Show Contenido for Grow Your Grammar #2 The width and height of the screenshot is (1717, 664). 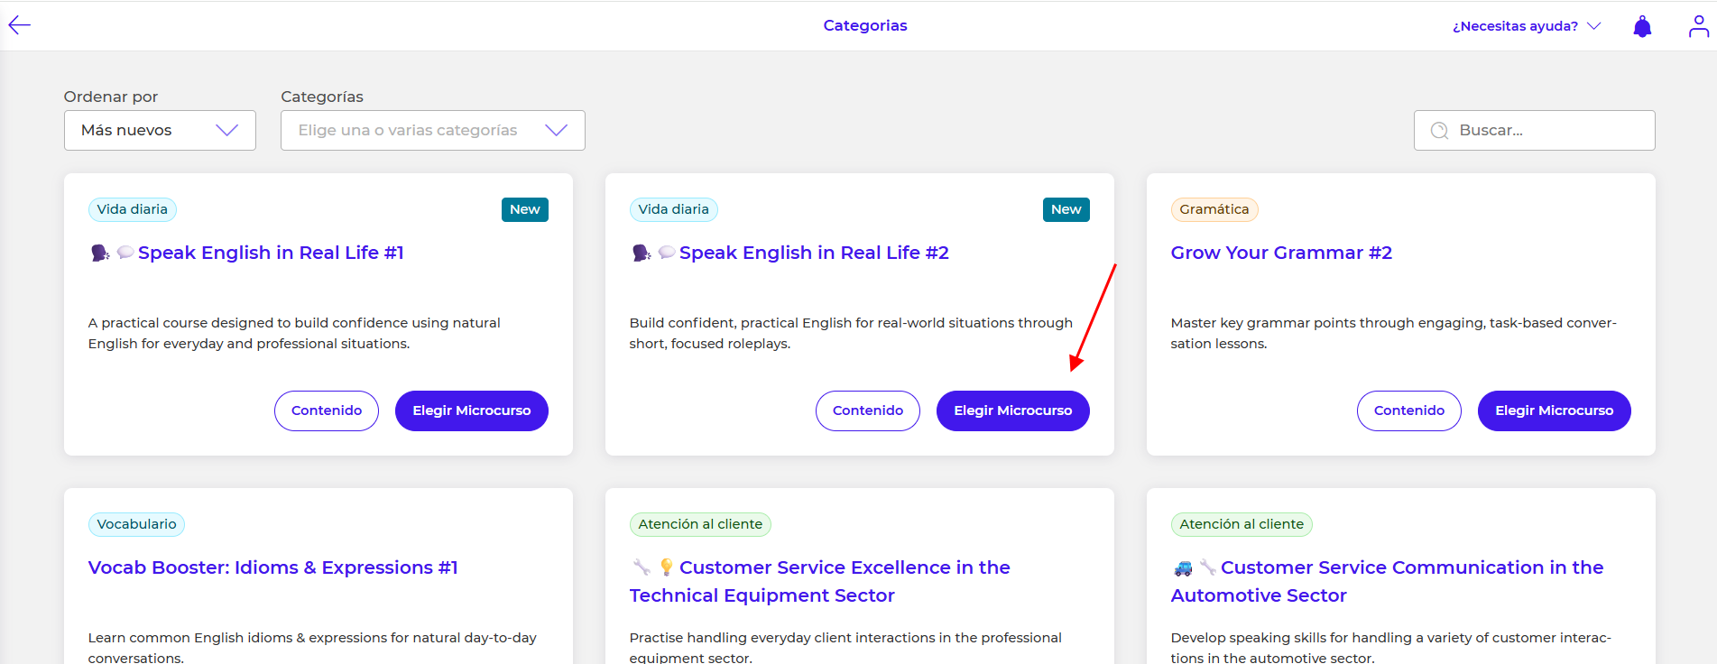(1408, 410)
